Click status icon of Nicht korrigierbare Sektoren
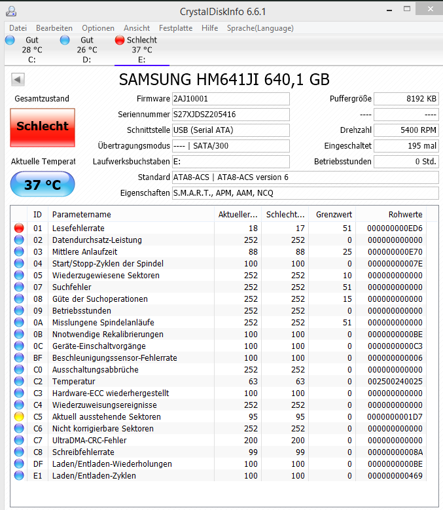The height and width of the screenshot is (510, 443). pyautogui.click(x=19, y=428)
